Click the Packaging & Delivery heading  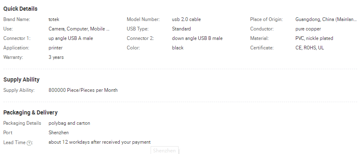[30, 112]
